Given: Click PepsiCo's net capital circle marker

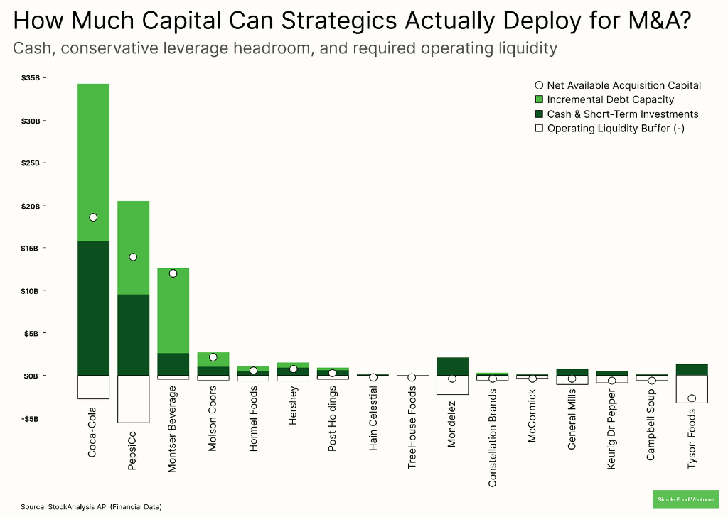Looking at the screenshot, I should [132, 258].
